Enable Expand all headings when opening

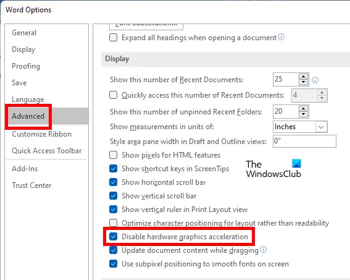click(x=114, y=37)
